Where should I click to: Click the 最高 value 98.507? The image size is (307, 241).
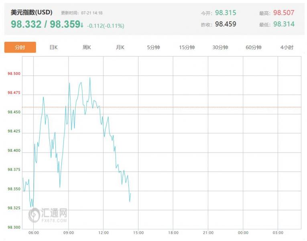[284, 13]
